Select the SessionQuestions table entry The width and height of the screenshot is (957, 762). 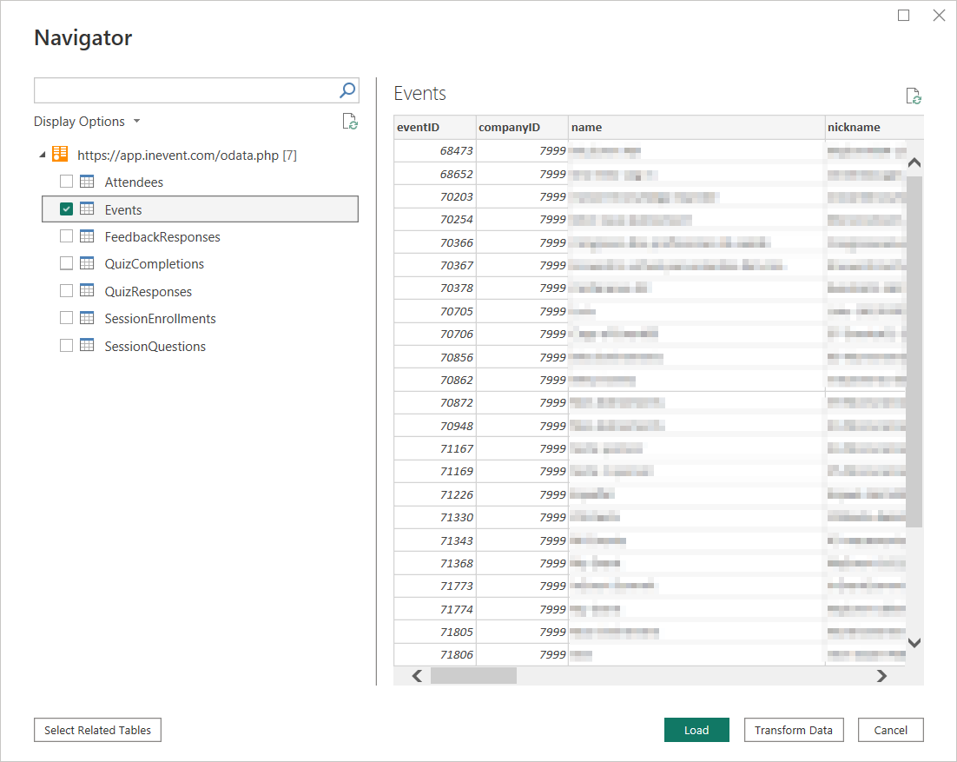point(155,346)
